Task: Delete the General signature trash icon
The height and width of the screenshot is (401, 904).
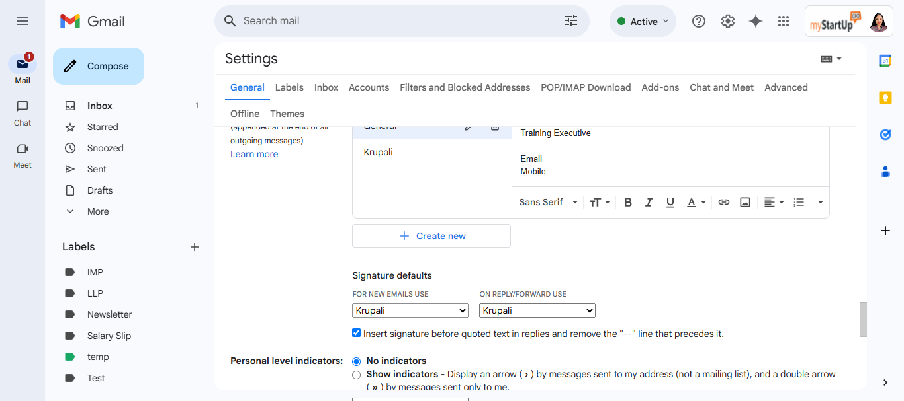Action: click(x=495, y=127)
